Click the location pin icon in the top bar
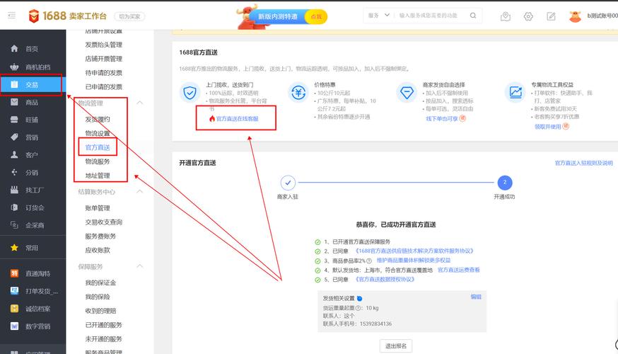 click(505, 16)
